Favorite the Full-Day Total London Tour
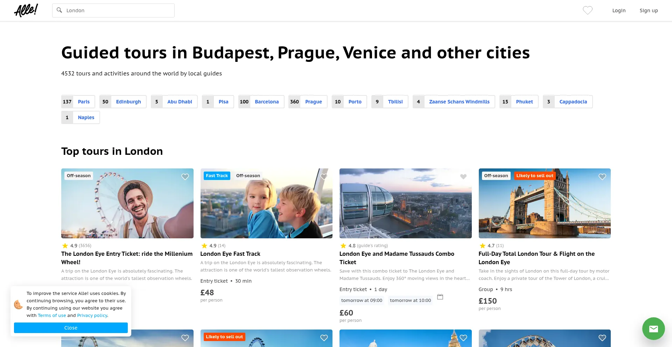This screenshot has height=347, width=672. (602, 177)
